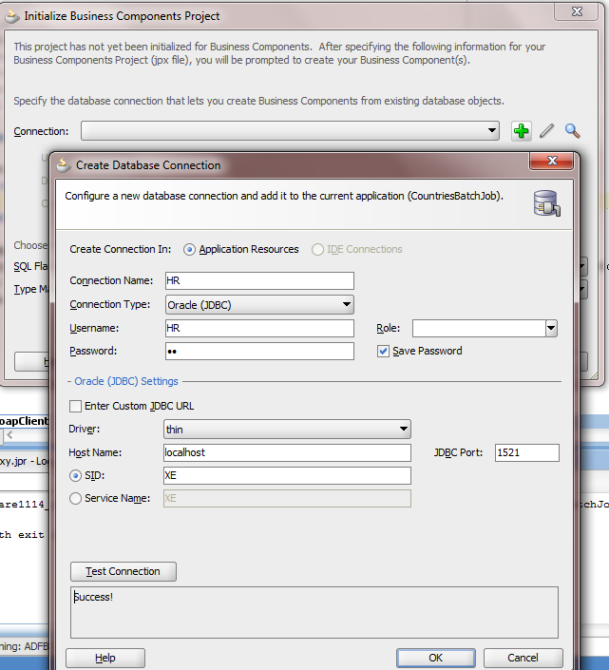Open Help for Create Database Connection

pos(105,658)
